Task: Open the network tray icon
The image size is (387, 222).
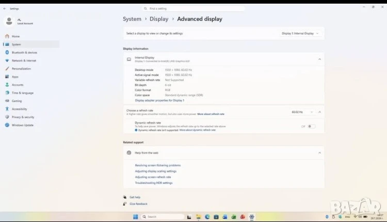Action: 355,217
